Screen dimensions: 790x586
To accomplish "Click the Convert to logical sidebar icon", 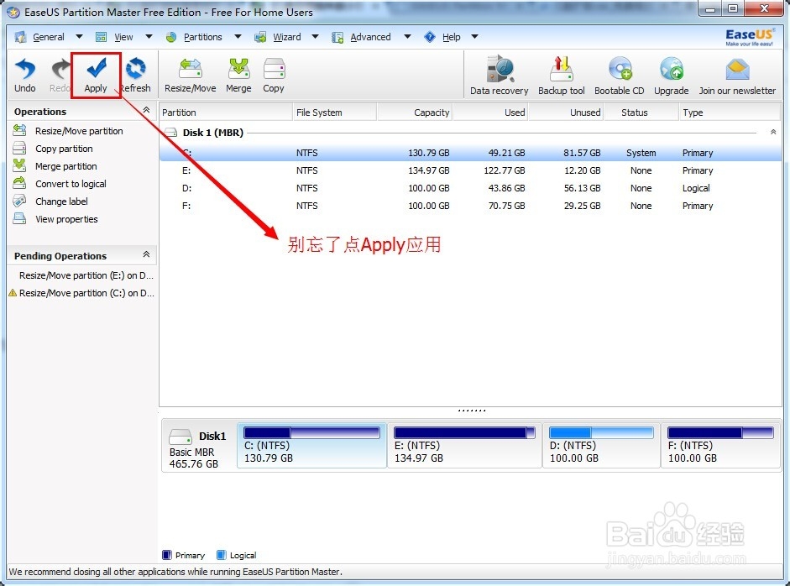I will [x=19, y=183].
